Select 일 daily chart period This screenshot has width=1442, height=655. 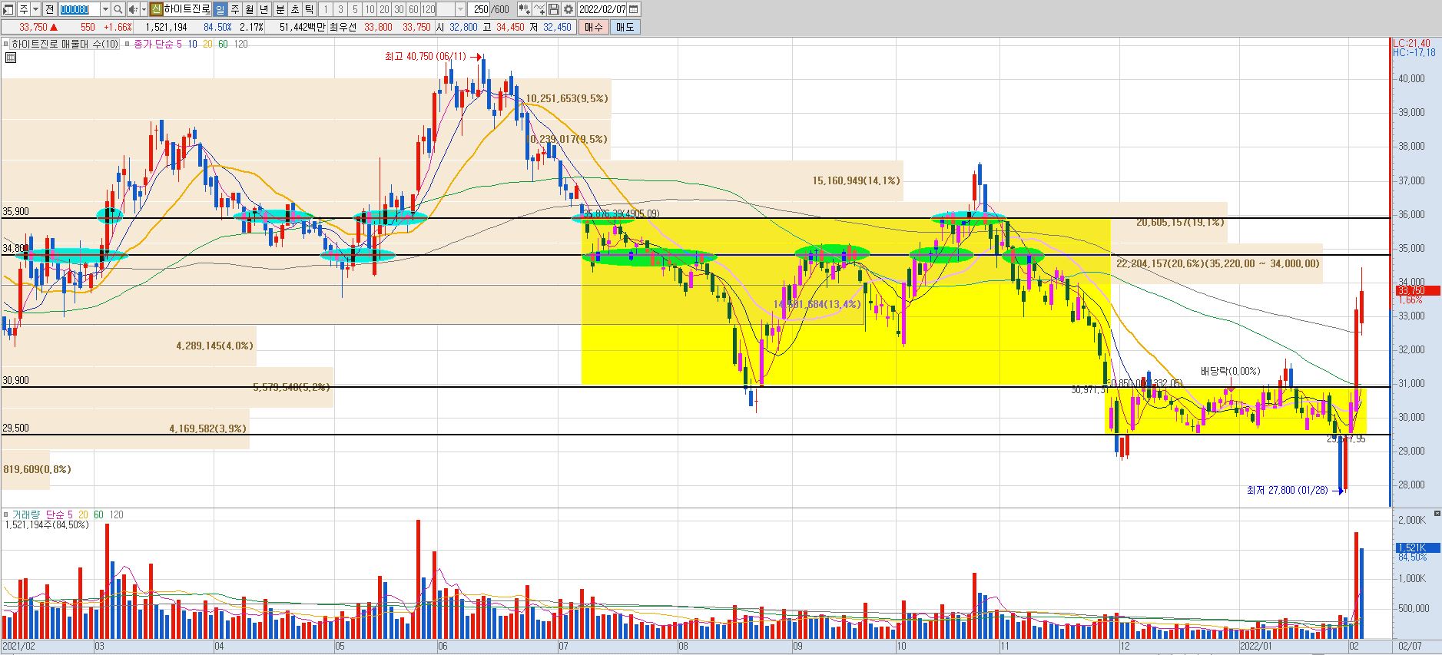click(220, 9)
